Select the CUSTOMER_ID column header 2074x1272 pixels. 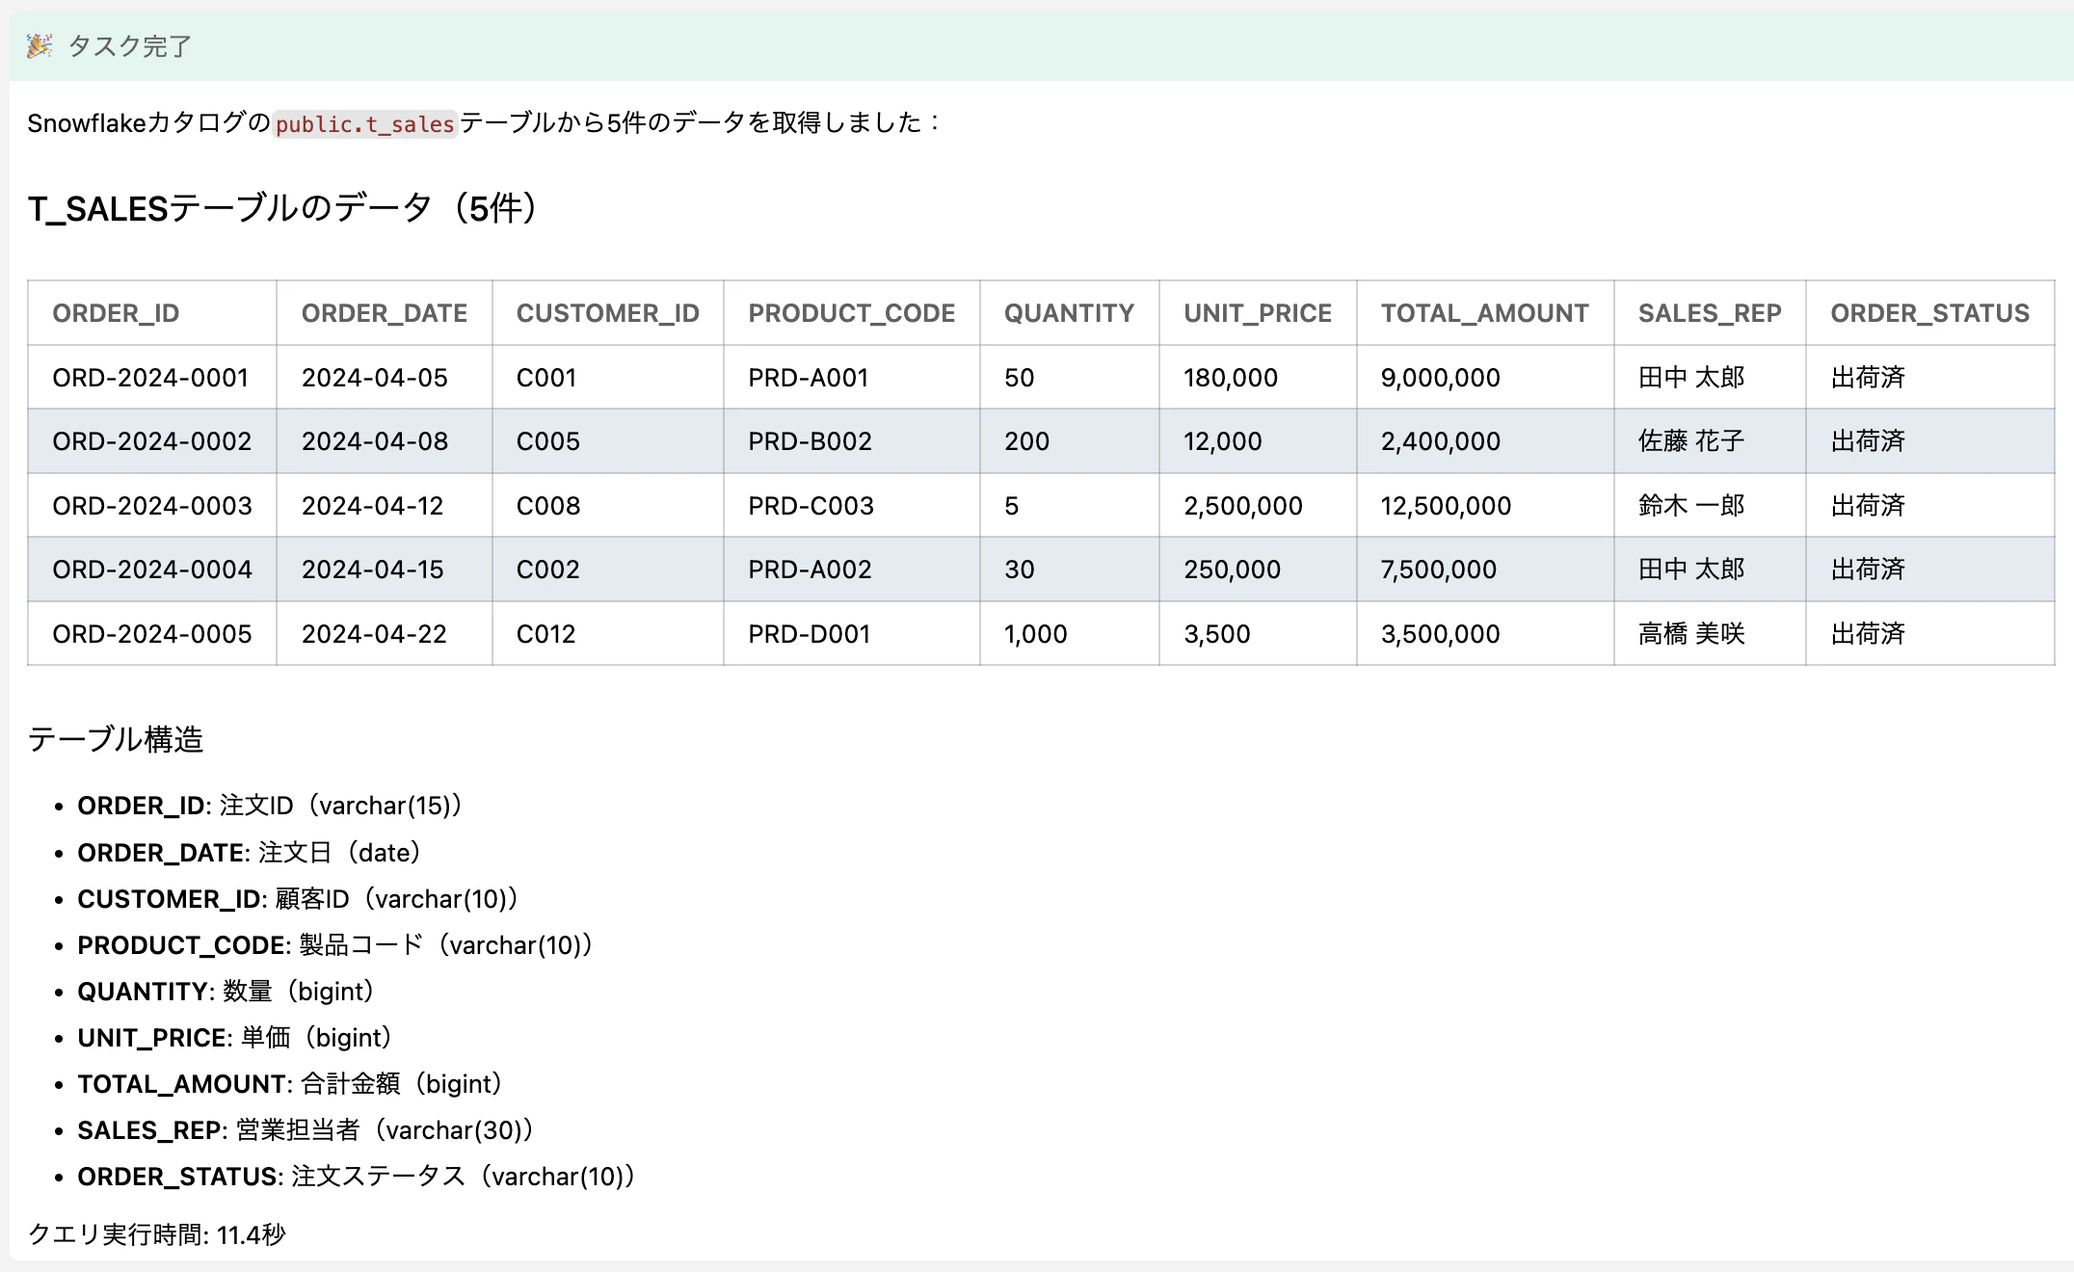[x=607, y=312]
